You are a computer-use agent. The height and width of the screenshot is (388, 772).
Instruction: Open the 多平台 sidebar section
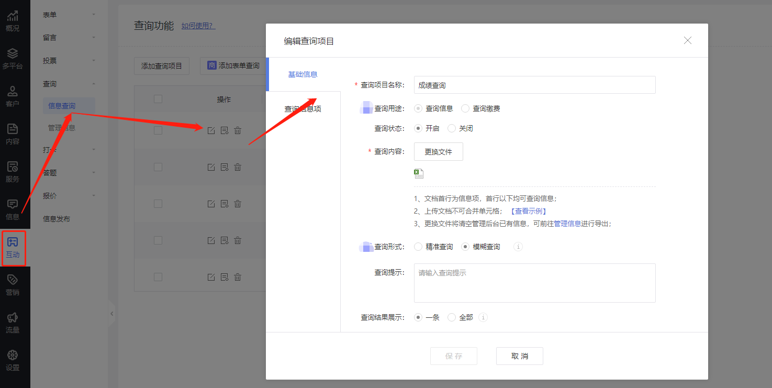[x=13, y=59]
